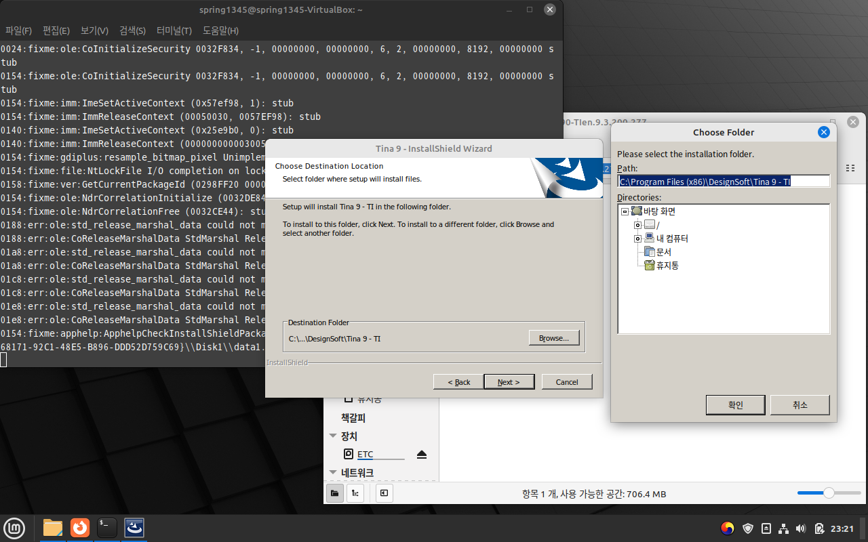868x542 pixels.
Task: Select the 바탕 화면 desktop item in Directories
Action: click(x=659, y=211)
